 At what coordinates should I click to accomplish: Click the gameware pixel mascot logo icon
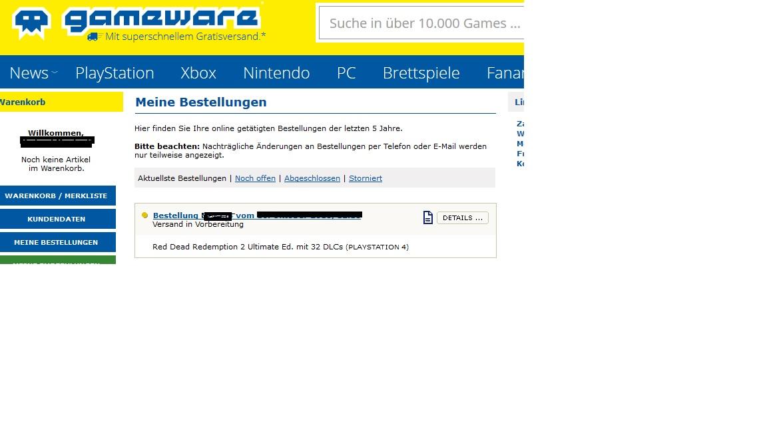pos(31,23)
